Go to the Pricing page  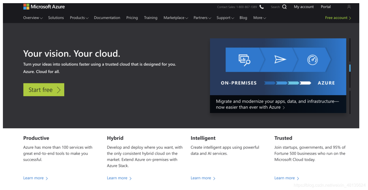click(x=132, y=18)
